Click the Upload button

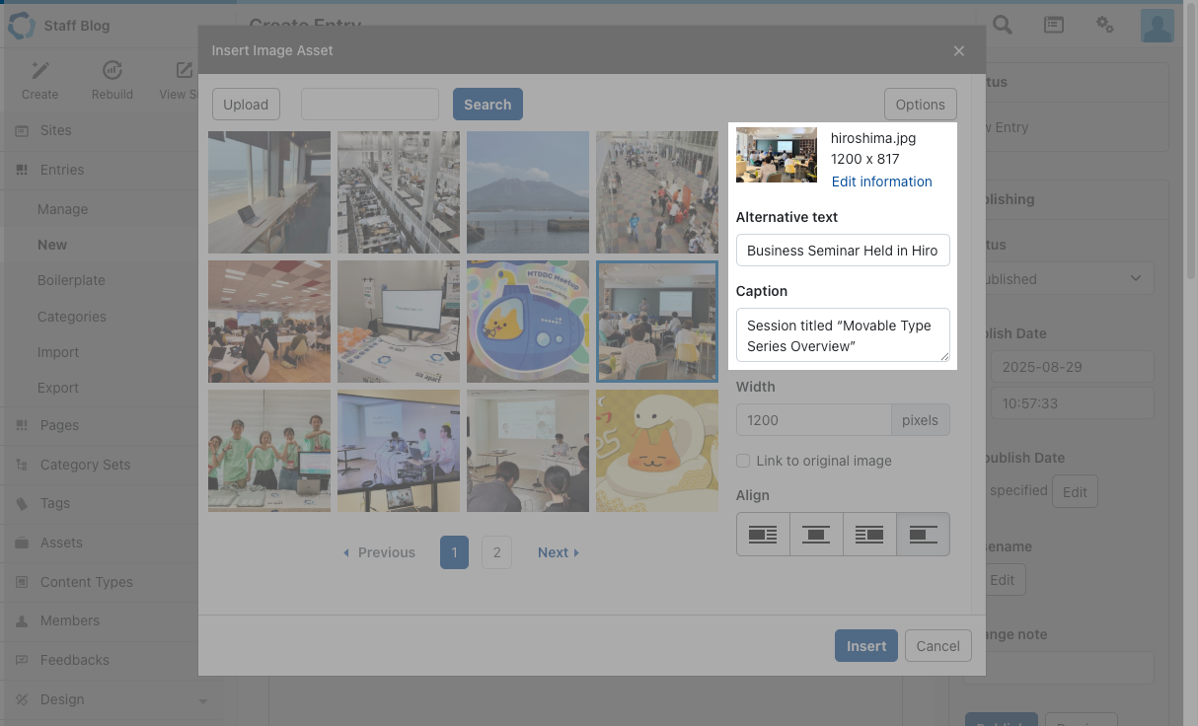click(246, 105)
